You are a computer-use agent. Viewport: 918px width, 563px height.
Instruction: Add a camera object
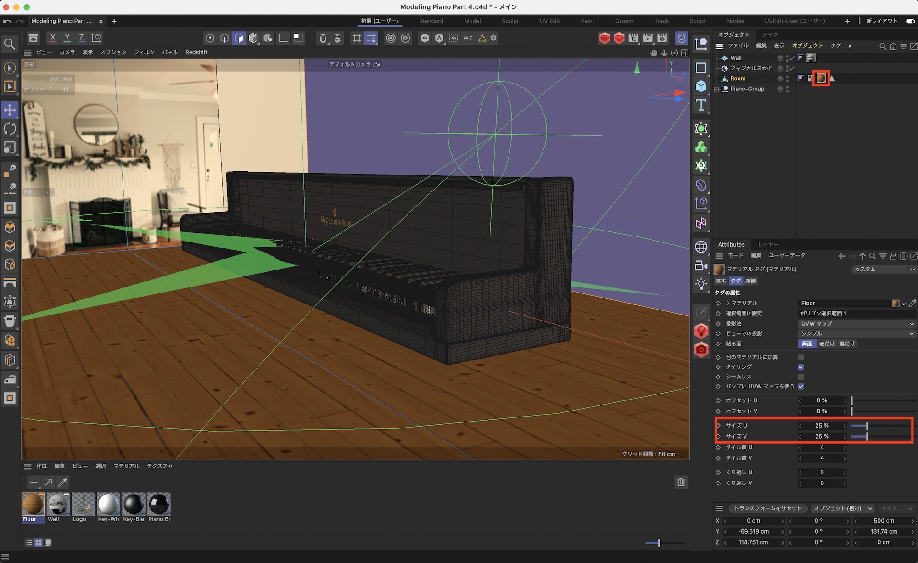[x=701, y=265]
